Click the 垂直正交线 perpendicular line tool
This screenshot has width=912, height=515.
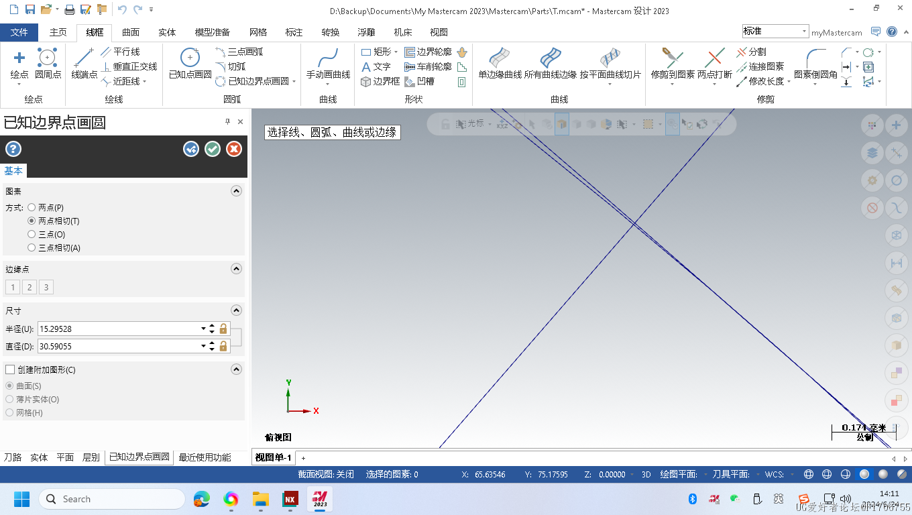(129, 66)
